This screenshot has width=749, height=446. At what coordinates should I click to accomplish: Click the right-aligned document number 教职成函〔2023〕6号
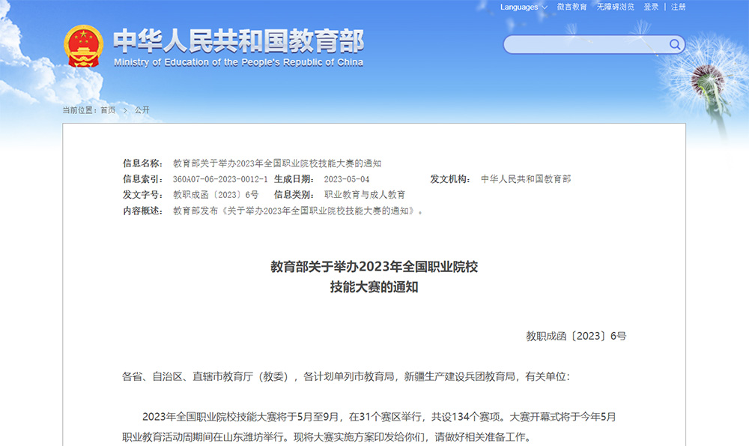(x=576, y=336)
